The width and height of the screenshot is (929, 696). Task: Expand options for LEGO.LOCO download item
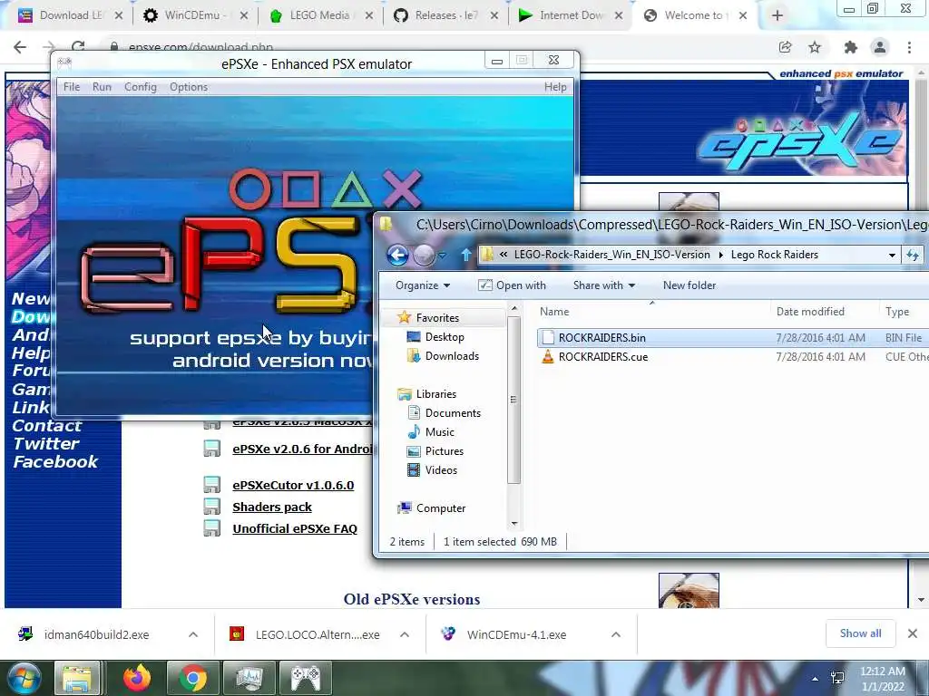(x=405, y=634)
